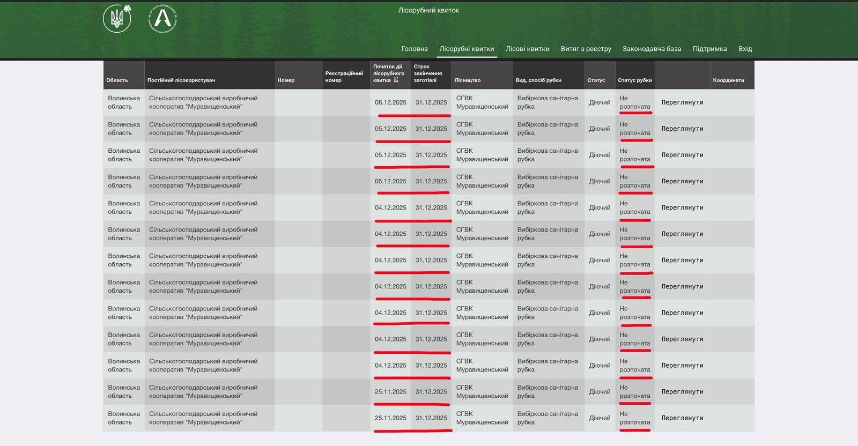Open the Головна menu item

[x=415, y=49]
